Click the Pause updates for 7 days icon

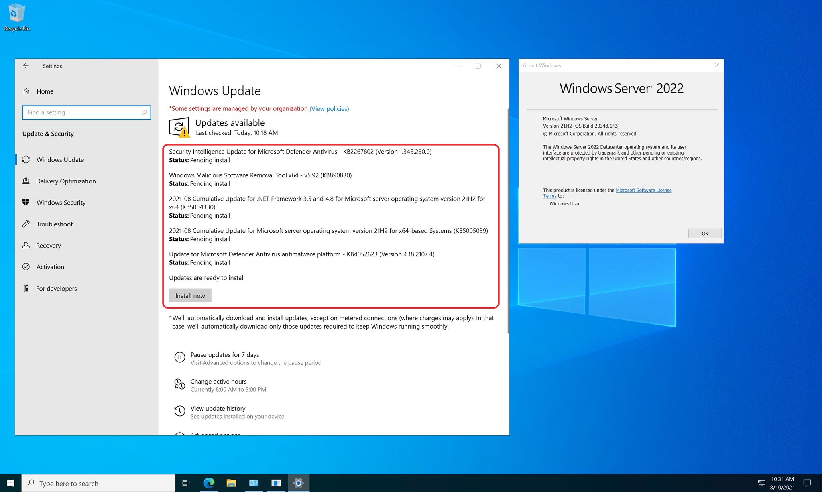(180, 357)
